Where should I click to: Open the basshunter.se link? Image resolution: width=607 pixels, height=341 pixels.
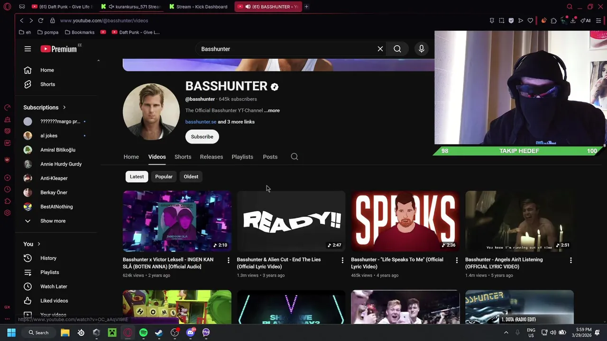[201, 122]
